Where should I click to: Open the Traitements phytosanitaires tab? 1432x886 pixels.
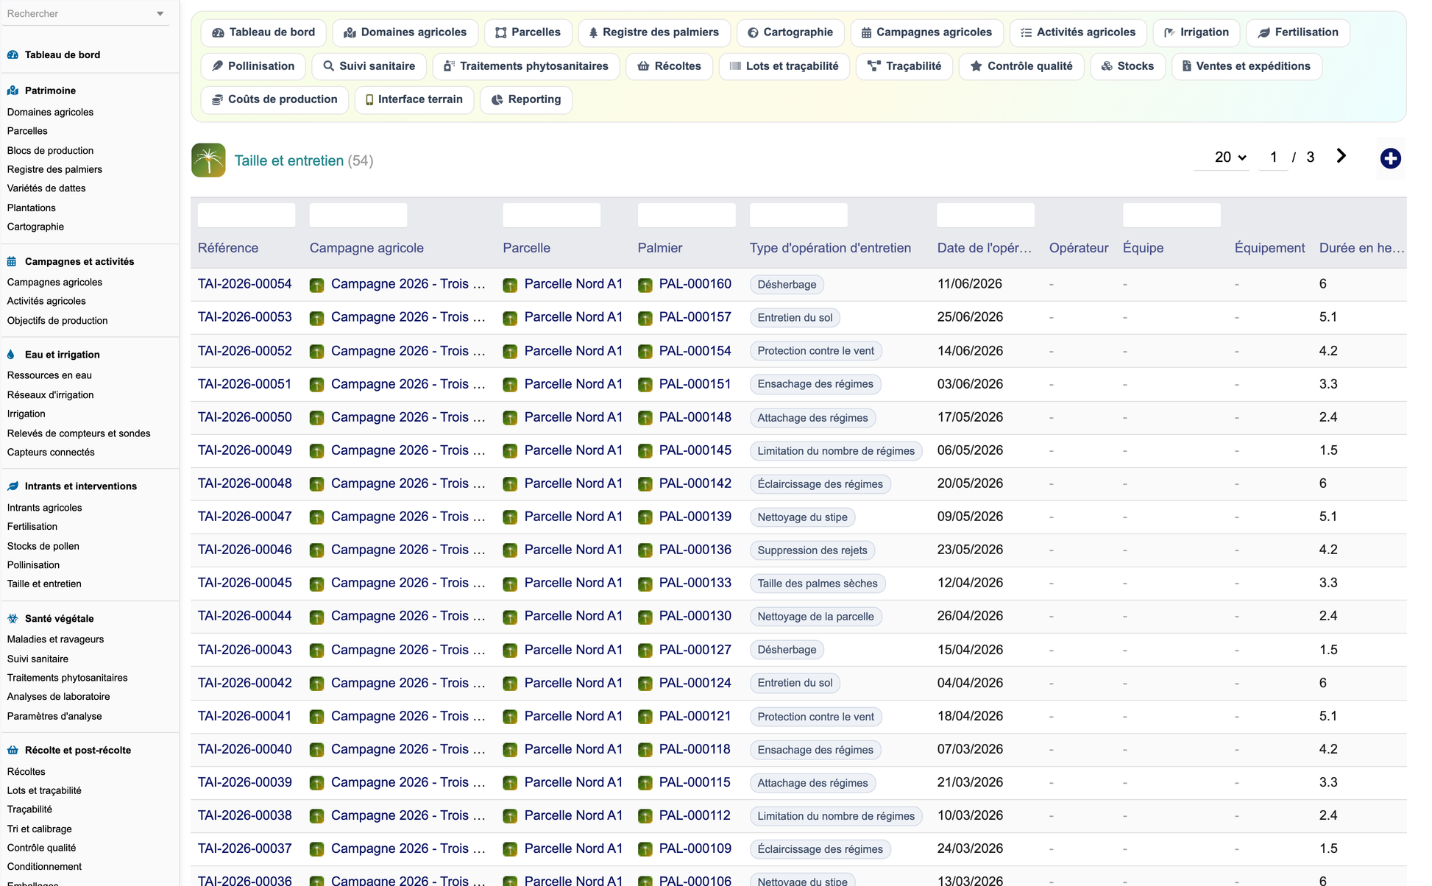(x=526, y=66)
